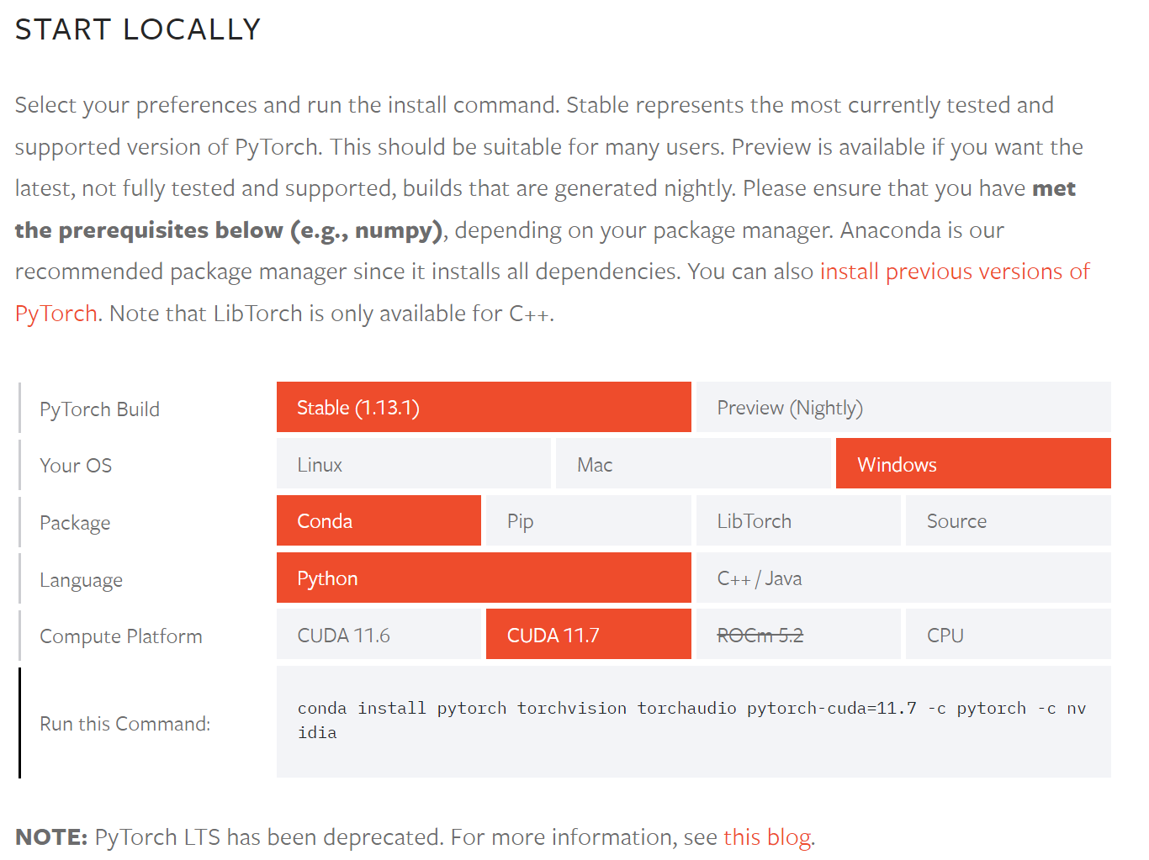
Task: Select C++ / Java language option
Action: tap(903, 578)
